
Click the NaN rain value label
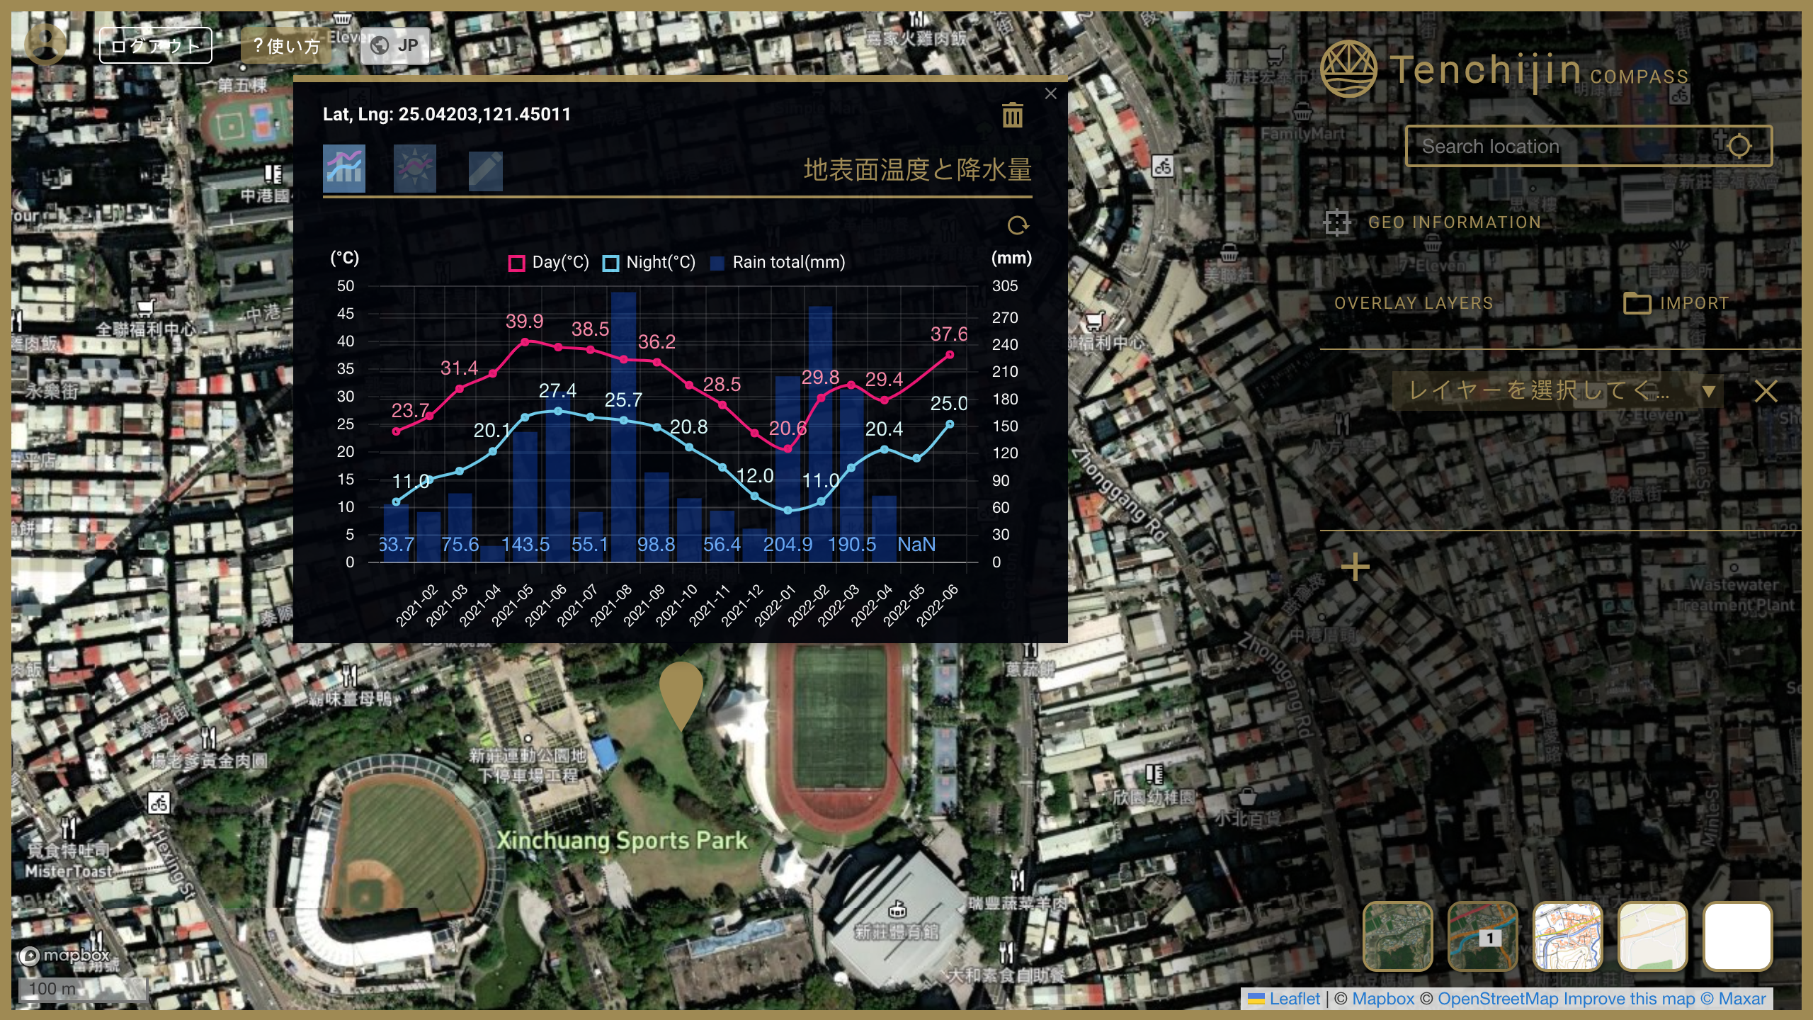(x=916, y=544)
